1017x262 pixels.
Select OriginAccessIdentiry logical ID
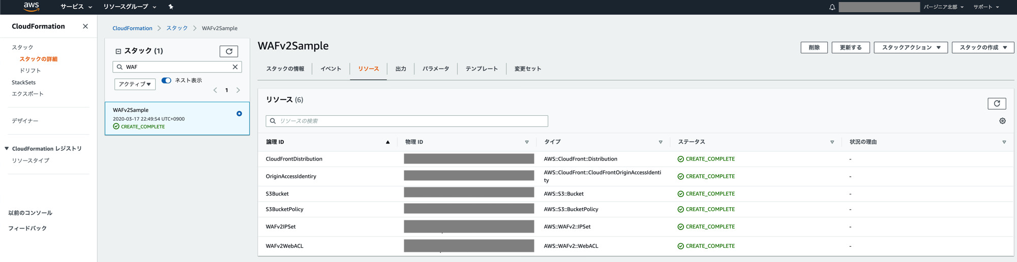[x=291, y=176]
